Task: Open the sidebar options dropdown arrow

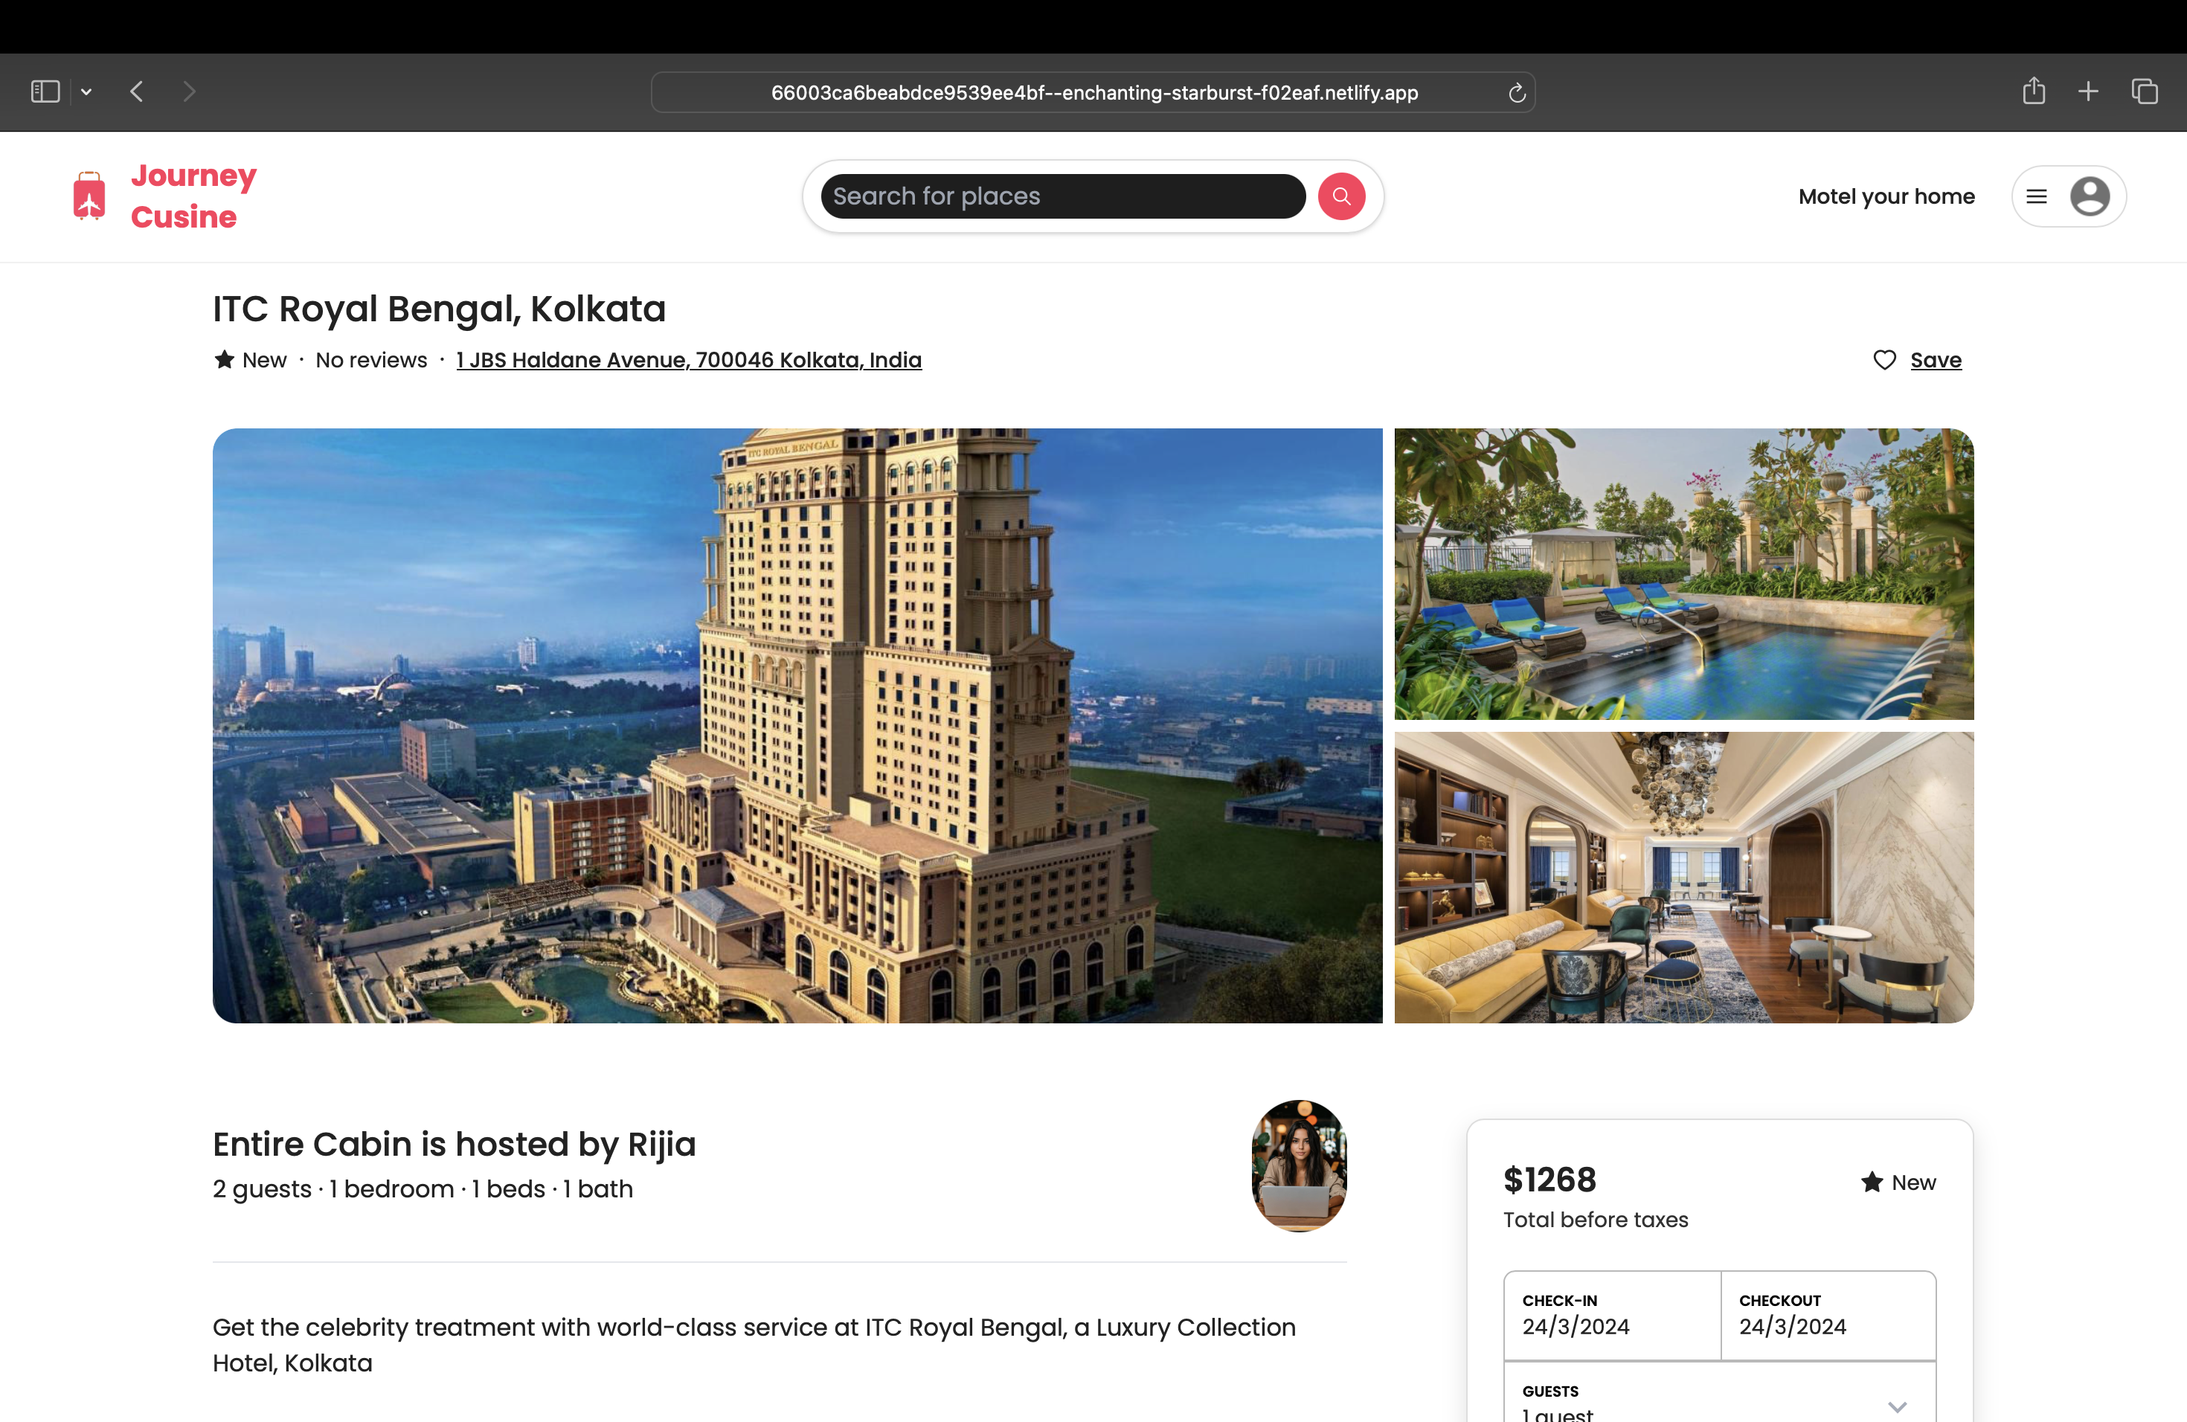Action: [x=86, y=92]
